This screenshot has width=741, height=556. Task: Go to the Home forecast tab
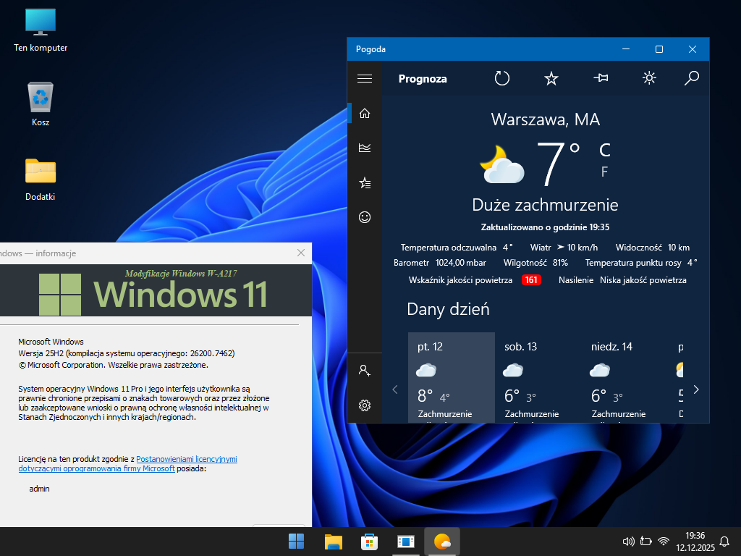(365, 113)
